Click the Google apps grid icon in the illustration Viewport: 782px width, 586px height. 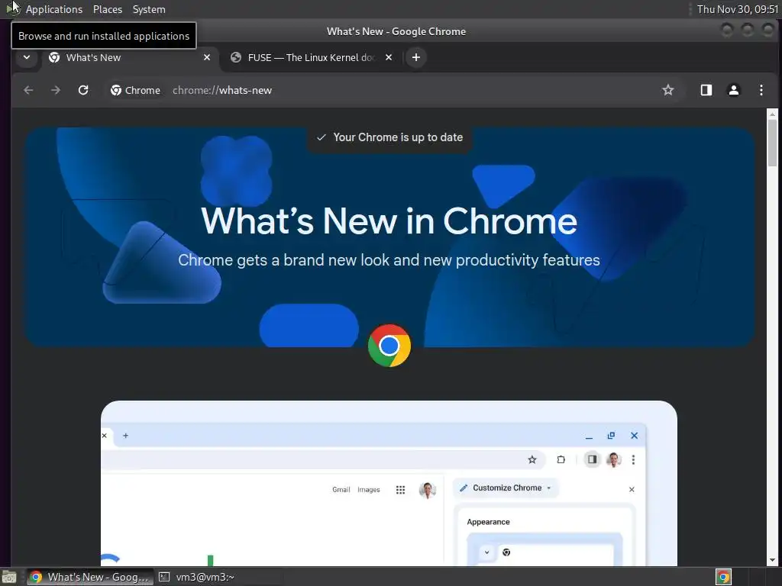pyautogui.click(x=400, y=490)
